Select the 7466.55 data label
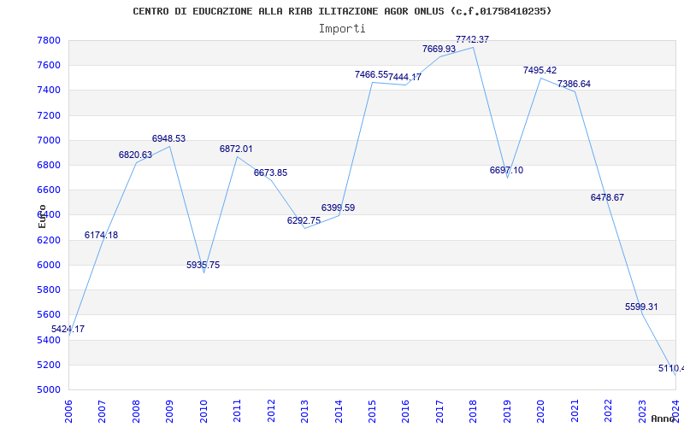684x427 pixels. [371, 74]
